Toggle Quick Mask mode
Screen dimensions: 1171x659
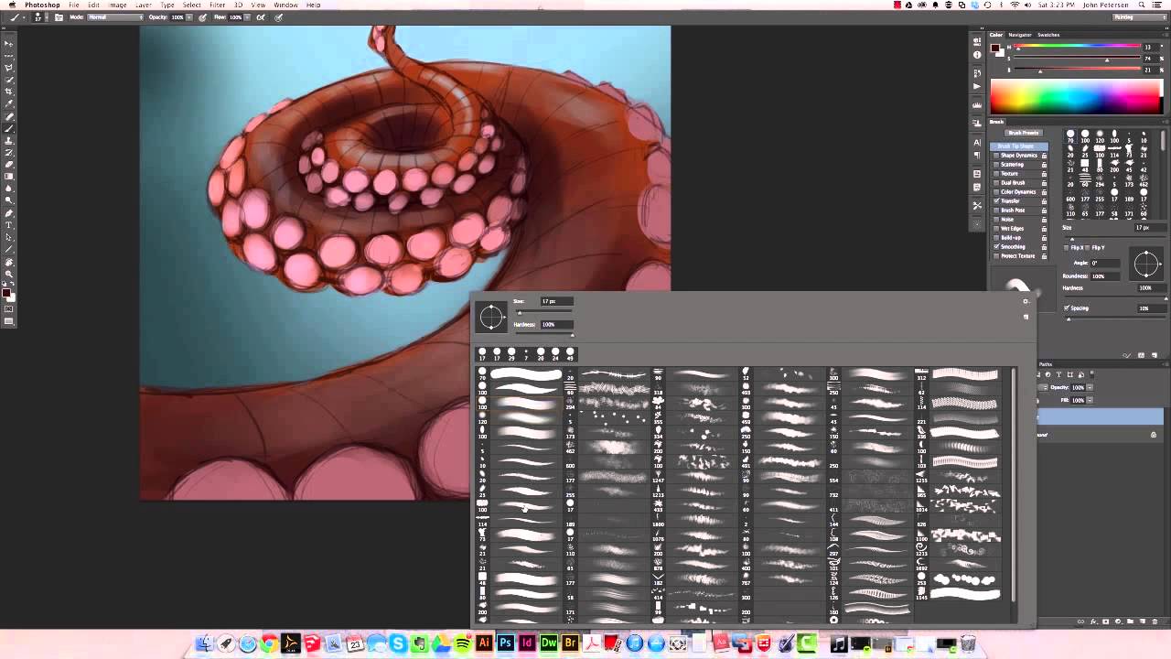click(9, 309)
